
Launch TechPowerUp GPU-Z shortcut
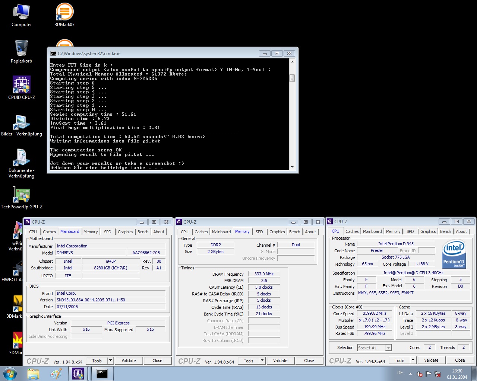[22, 198]
